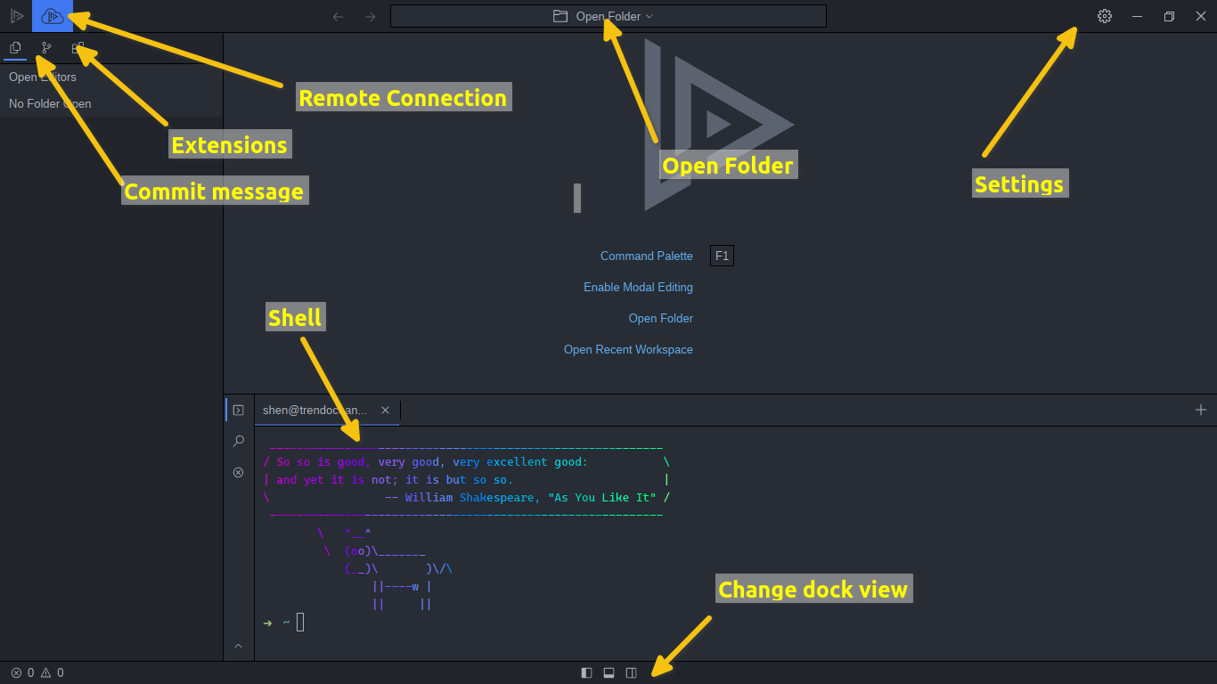Screen dimensions: 1217x684
Task: Click the search icon beside the terminal
Action: [x=238, y=441]
